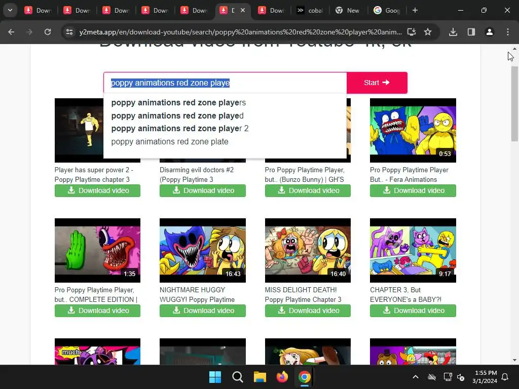
Task: Open the OneDrive cloud tray icon
Action: (x=432, y=377)
